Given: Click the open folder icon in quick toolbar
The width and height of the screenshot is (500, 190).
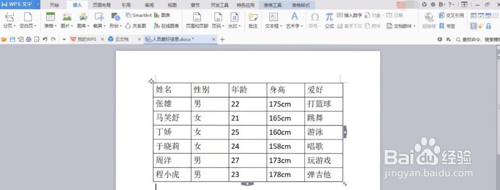Looking at the screenshot, I should click(x=4, y=39).
